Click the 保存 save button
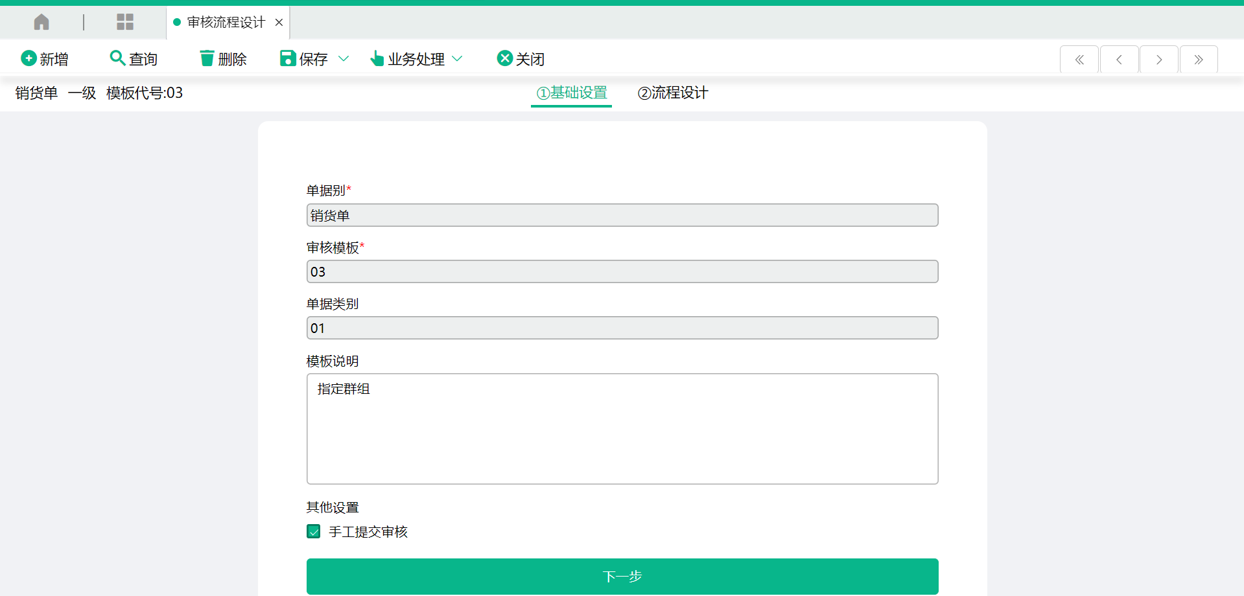 [x=304, y=59]
